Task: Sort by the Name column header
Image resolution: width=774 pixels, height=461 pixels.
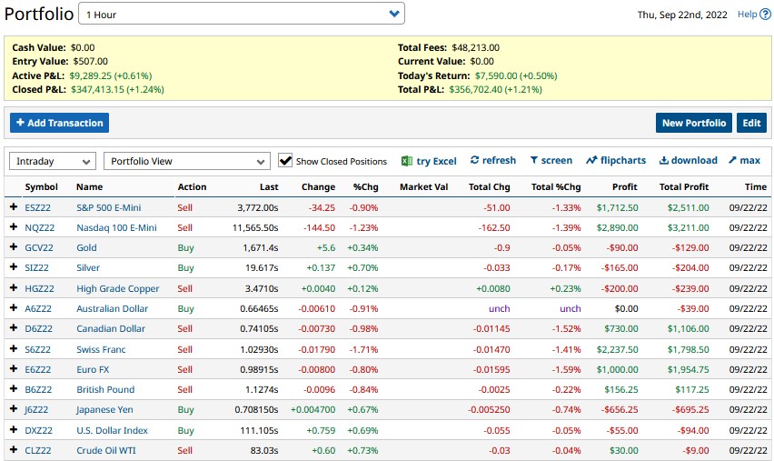Action: (x=89, y=186)
